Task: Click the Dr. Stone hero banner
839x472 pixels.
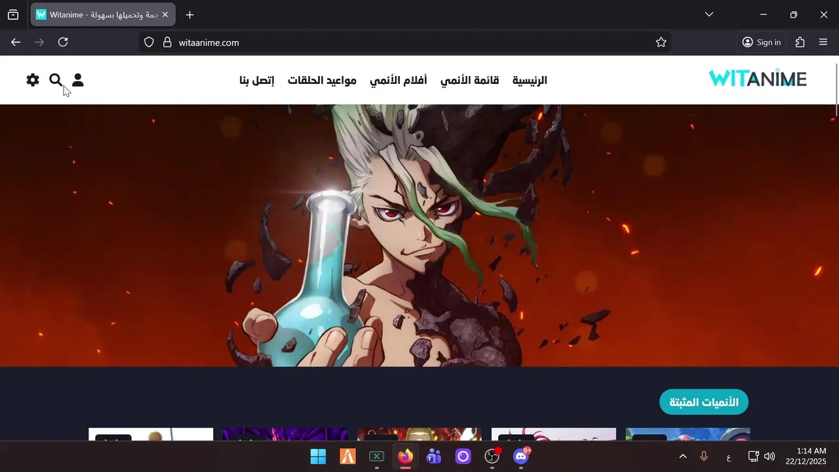Action: pyautogui.click(x=419, y=235)
